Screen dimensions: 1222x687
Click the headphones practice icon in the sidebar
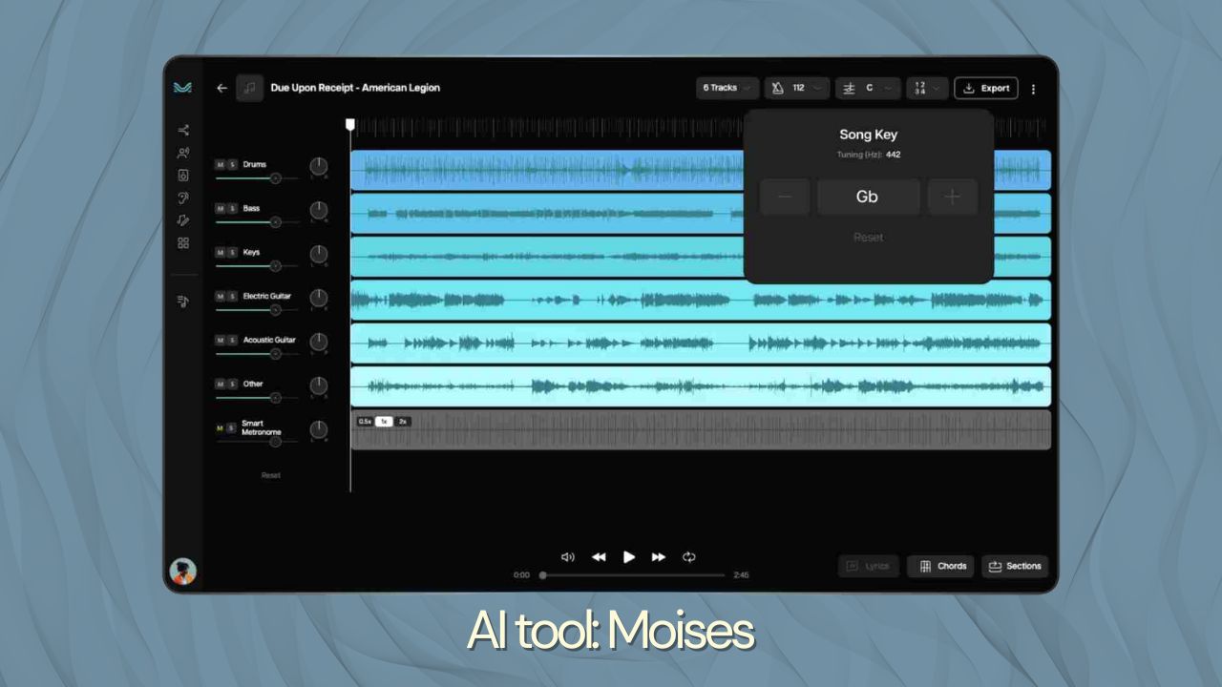[x=184, y=198]
